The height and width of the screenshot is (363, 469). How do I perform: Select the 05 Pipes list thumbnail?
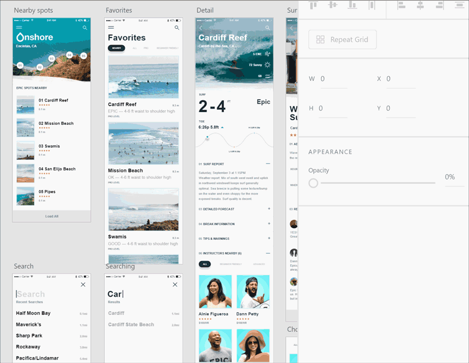coord(25,196)
